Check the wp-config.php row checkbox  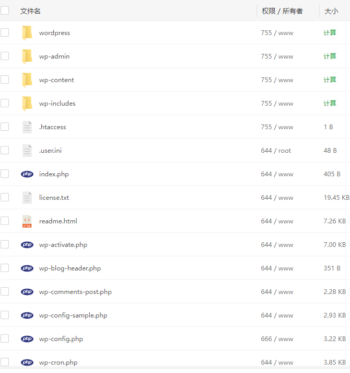pyautogui.click(x=5, y=339)
